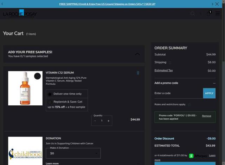Screen dimensions: 225x165
Task: Click the checkout button under Afterpay
Action: [x=185, y=164]
